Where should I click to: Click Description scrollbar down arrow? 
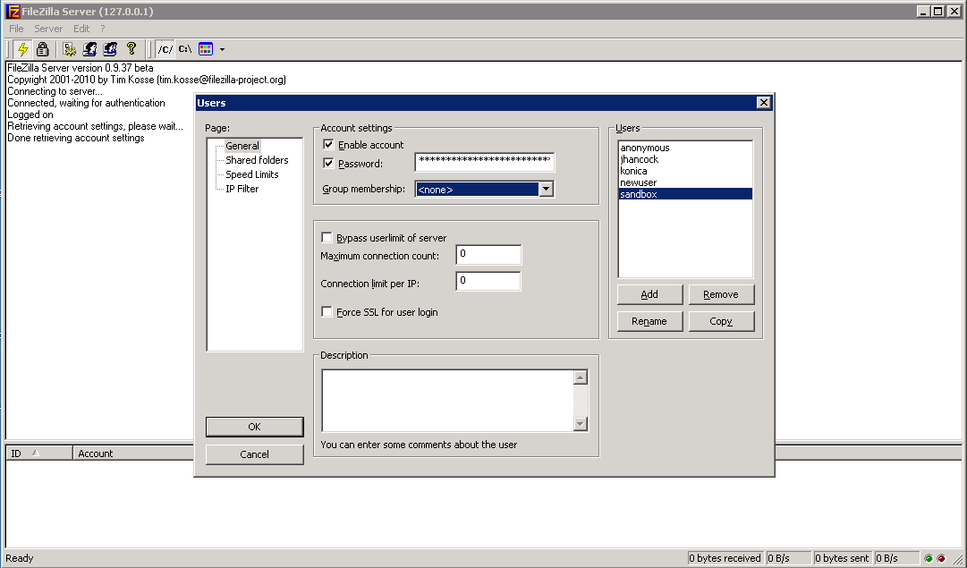581,424
